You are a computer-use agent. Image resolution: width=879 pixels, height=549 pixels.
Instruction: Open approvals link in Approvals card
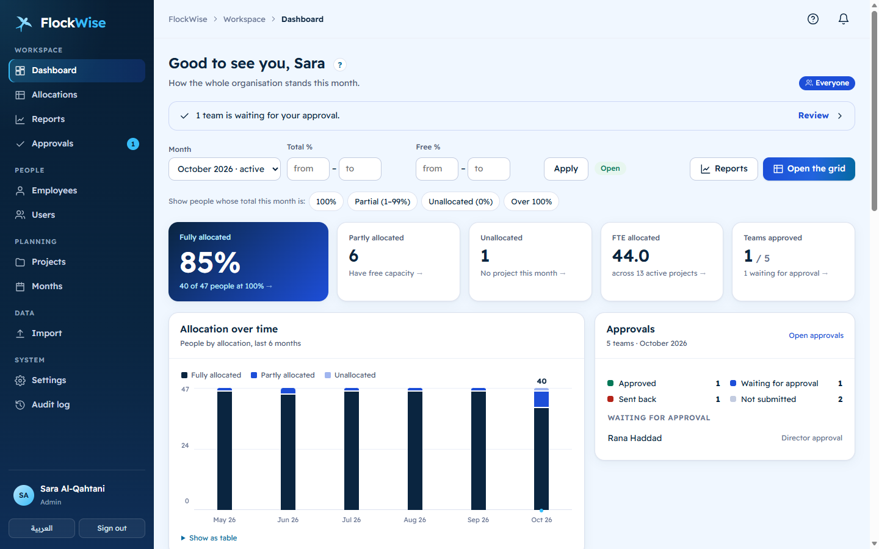click(x=816, y=335)
